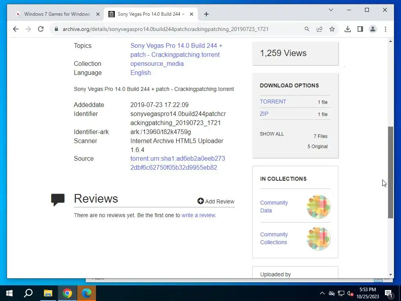
Task: Click the page scrollbar thumb
Action: coord(390,172)
